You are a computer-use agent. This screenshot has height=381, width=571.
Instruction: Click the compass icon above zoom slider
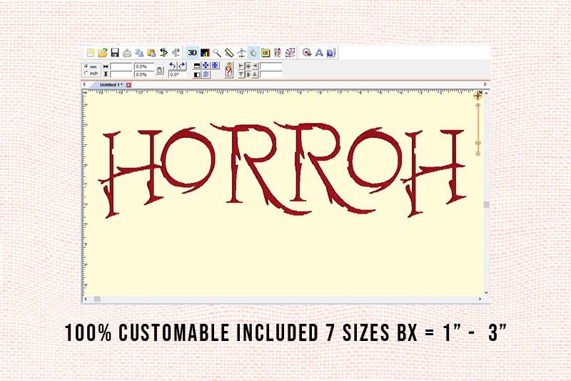[x=477, y=96]
